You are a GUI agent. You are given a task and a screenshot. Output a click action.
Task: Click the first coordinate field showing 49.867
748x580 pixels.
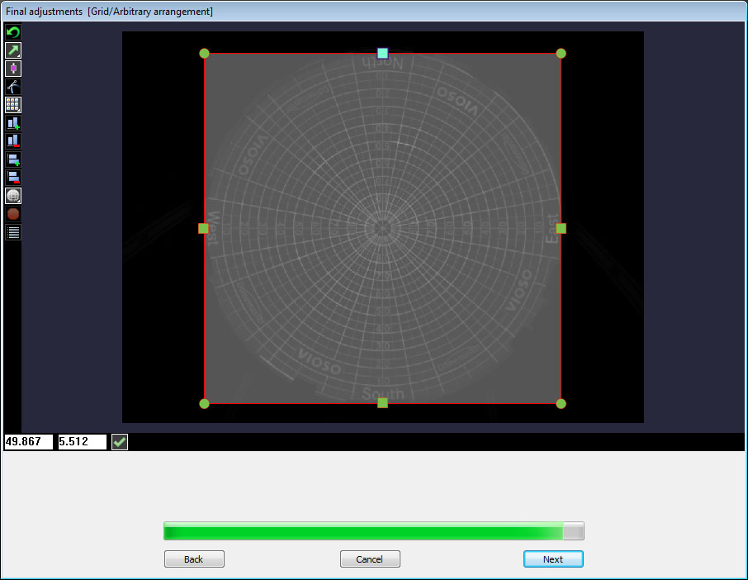pyautogui.click(x=29, y=441)
